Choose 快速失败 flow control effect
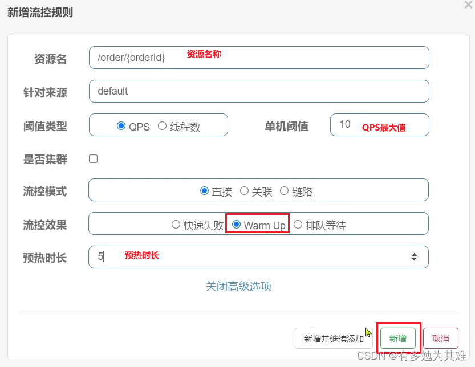 pos(176,225)
